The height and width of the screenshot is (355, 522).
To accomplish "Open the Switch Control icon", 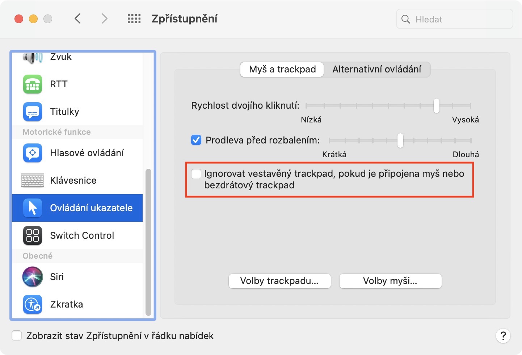I will (33, 235).
